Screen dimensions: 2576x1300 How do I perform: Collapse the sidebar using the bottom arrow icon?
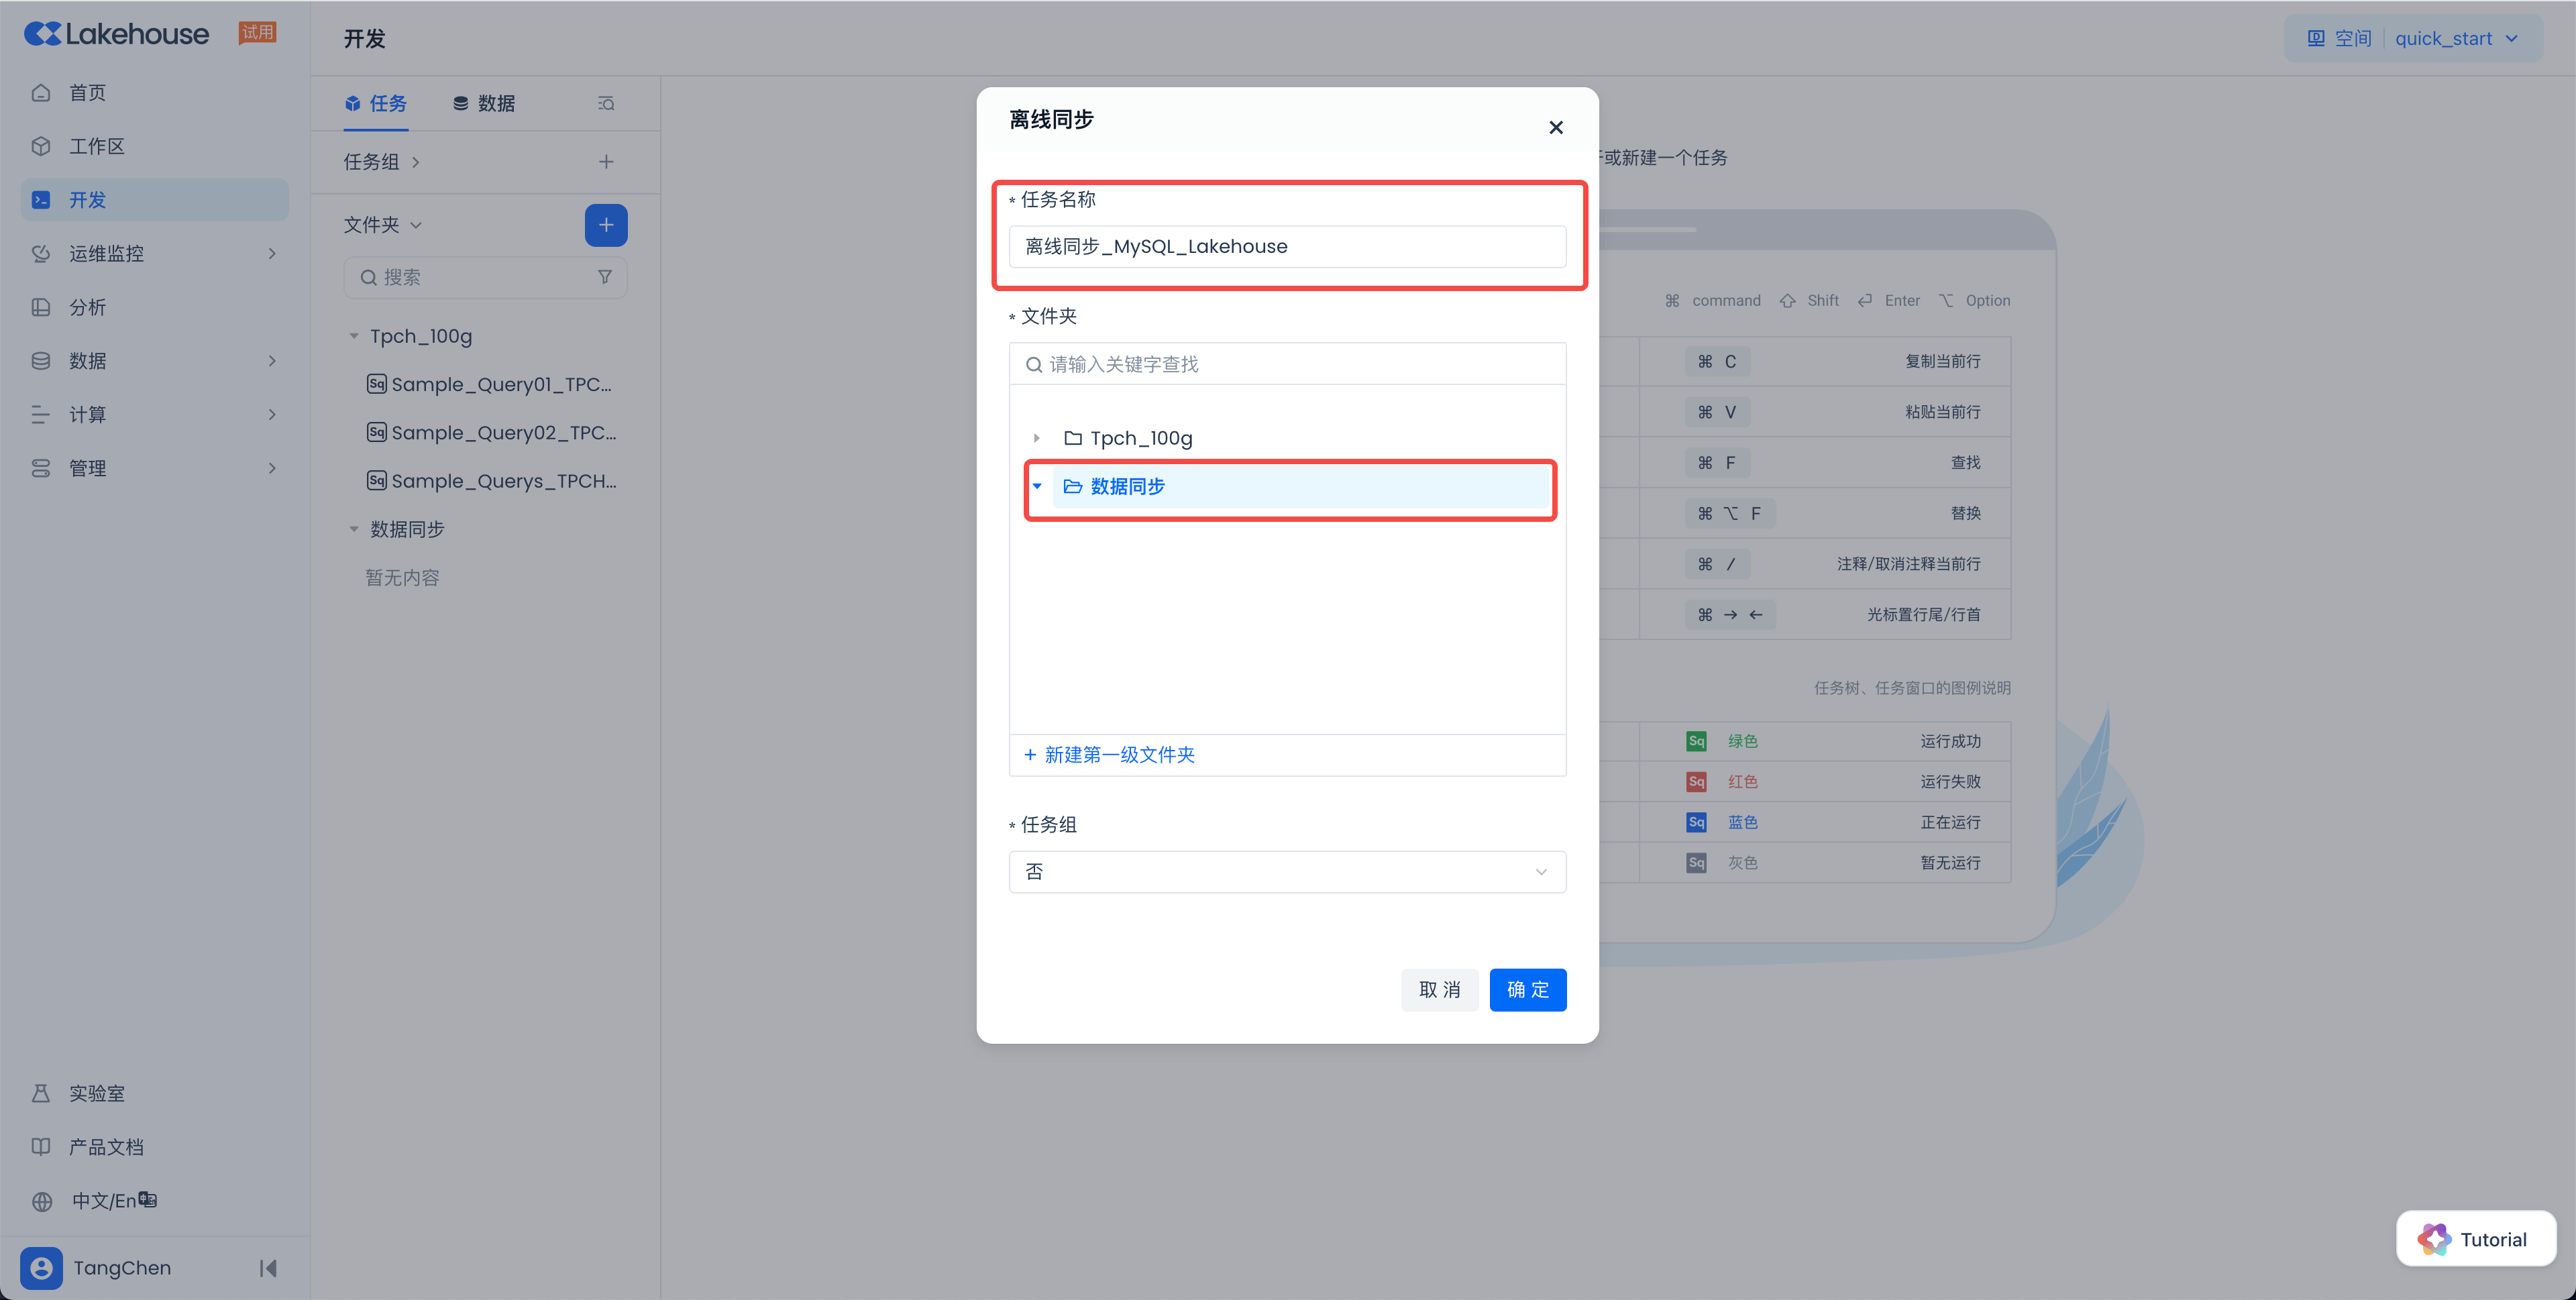click(267, 1268)
